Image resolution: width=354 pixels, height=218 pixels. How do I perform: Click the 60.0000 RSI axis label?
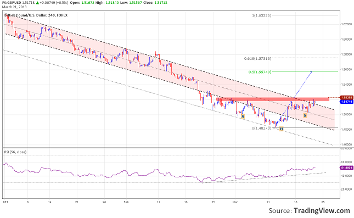click(346, 162)
